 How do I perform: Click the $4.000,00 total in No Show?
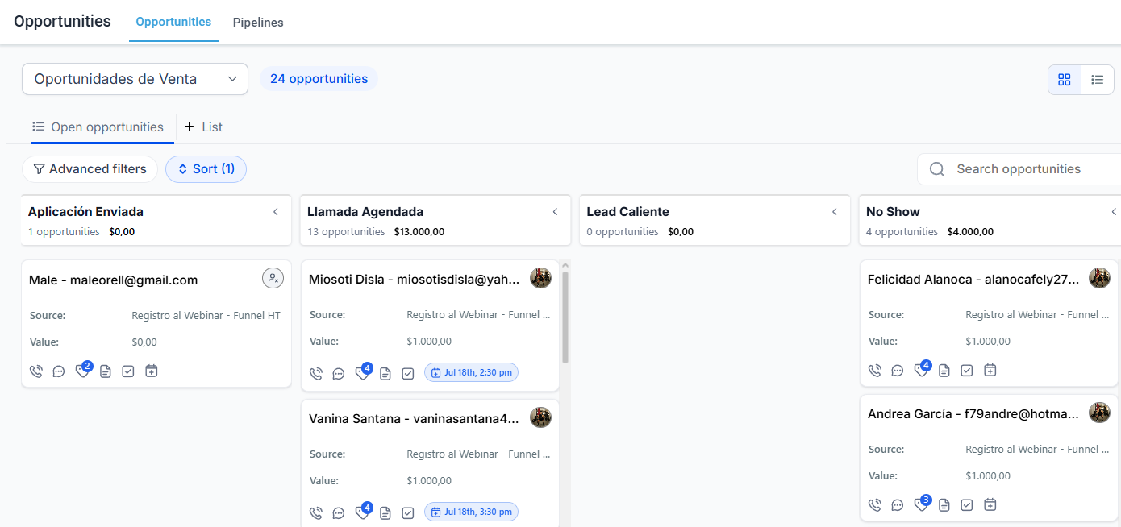(x=970, y=232)
